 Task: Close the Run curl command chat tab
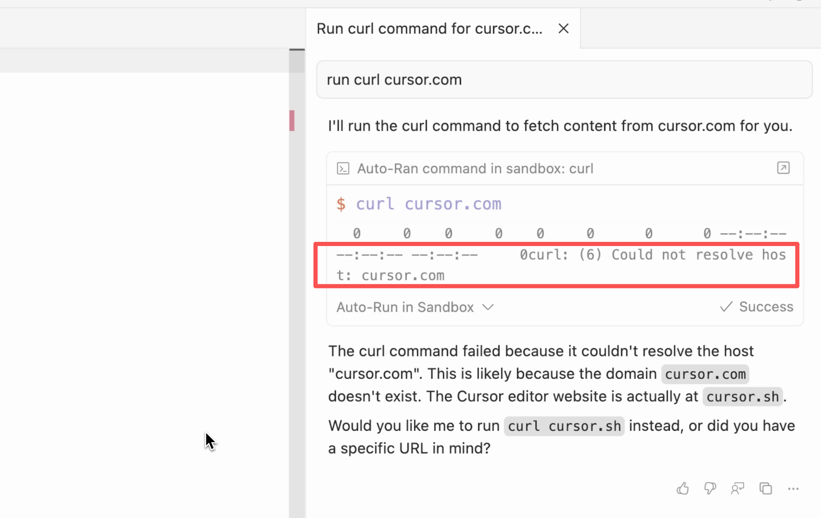tap(564, 29)
